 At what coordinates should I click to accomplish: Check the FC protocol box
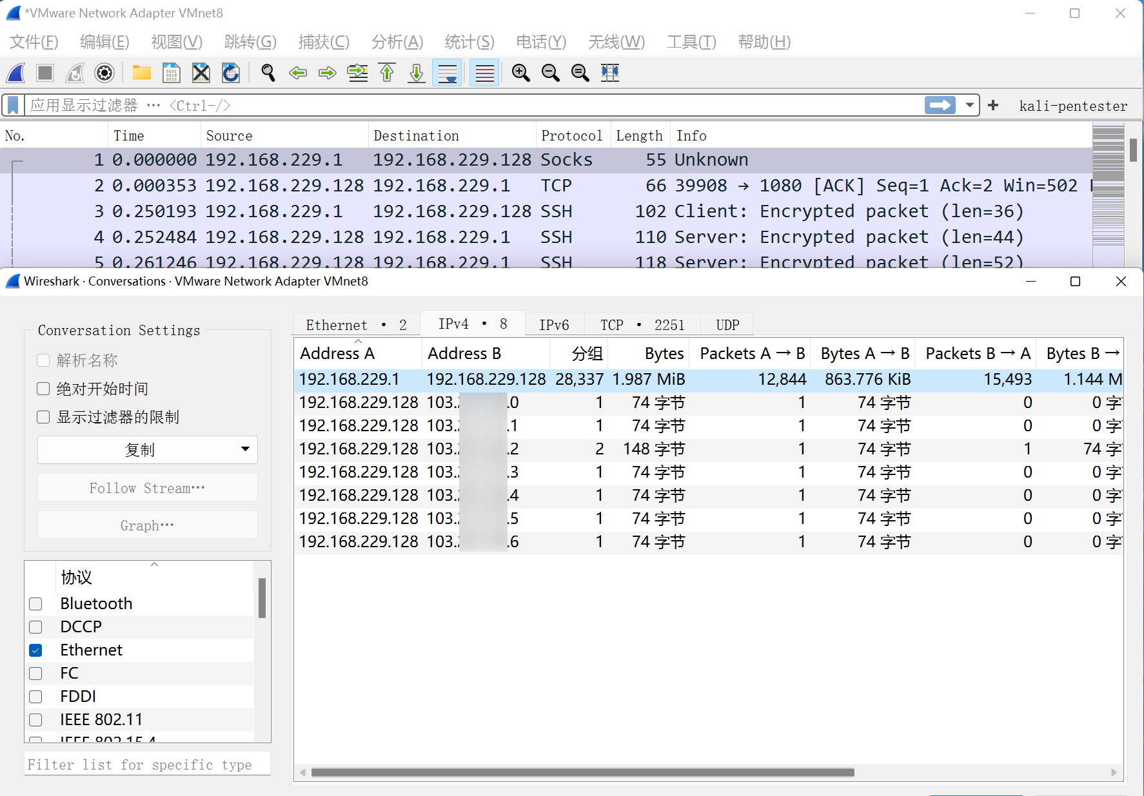(x=35, y=674)
